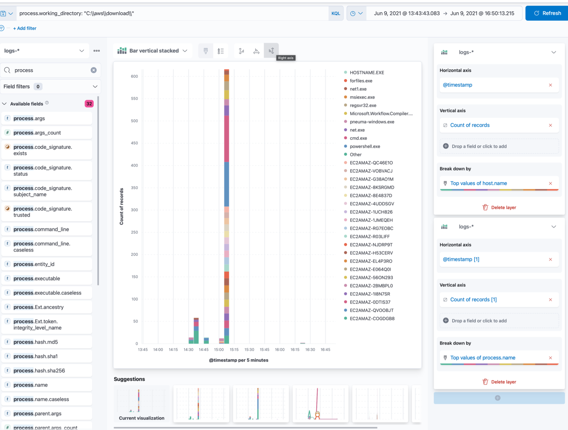
Task: Click the right axis toggle icon in toolbar
Action: coord(271,50)
